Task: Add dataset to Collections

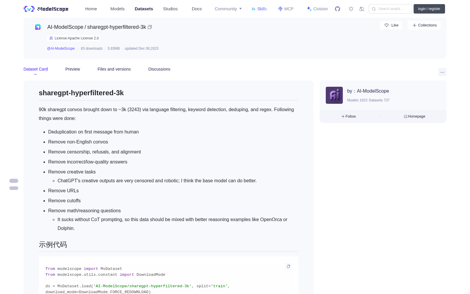Action: pyautogui.click(x=424, y=25)
